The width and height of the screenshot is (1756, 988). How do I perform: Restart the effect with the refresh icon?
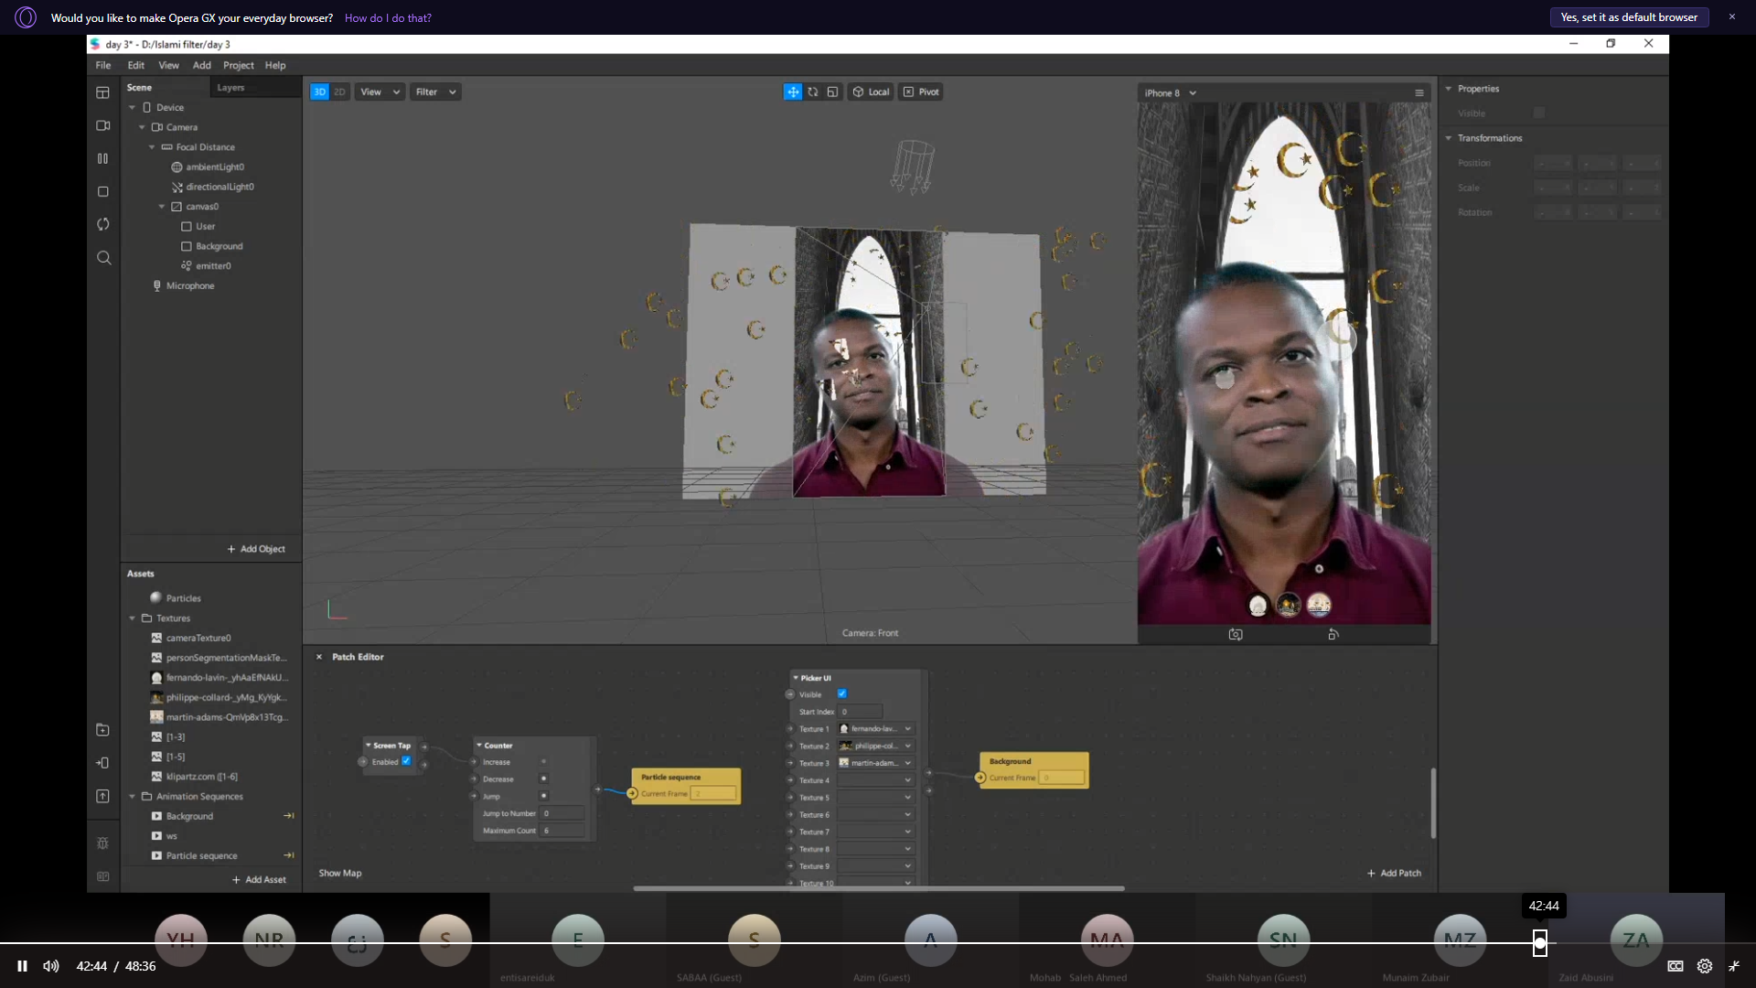click(x=103, y=224)
